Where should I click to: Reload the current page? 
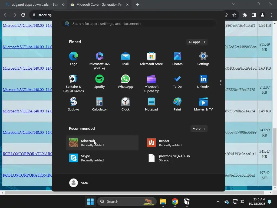[x=23, y=15]
